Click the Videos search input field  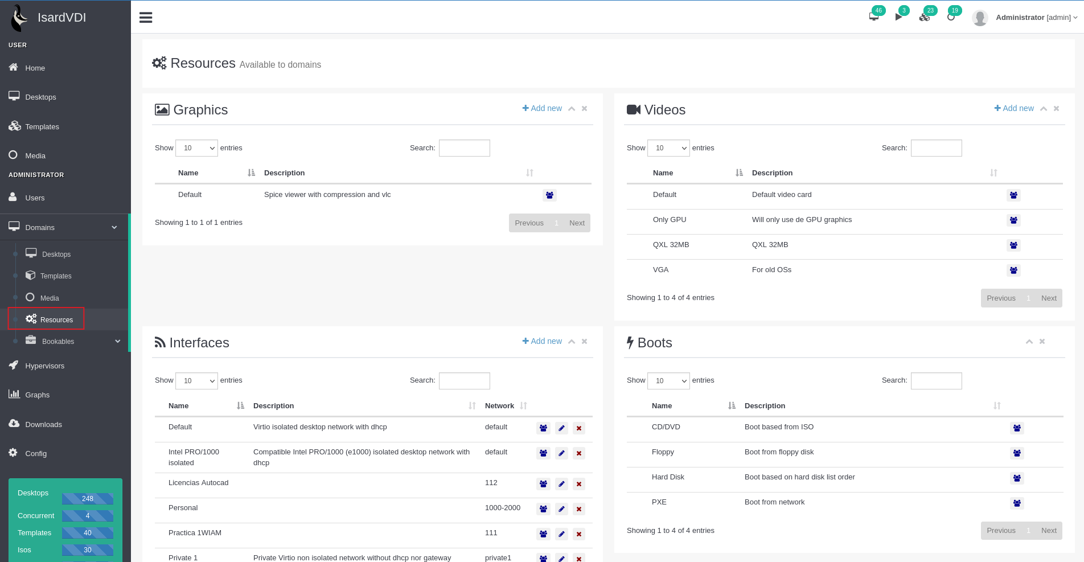click(936, 148)
